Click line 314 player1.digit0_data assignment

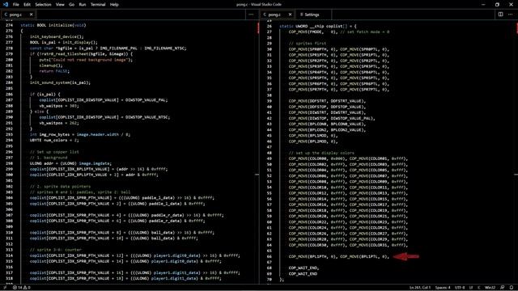coord(135,255)
